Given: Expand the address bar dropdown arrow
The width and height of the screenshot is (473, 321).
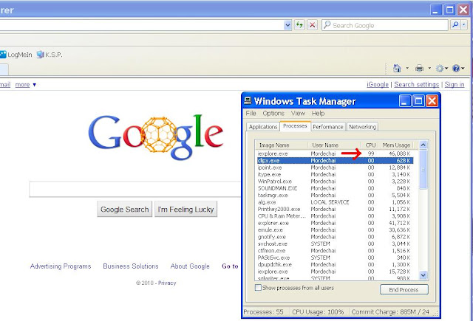Looking at the screenshot, I should click(287, 25).
